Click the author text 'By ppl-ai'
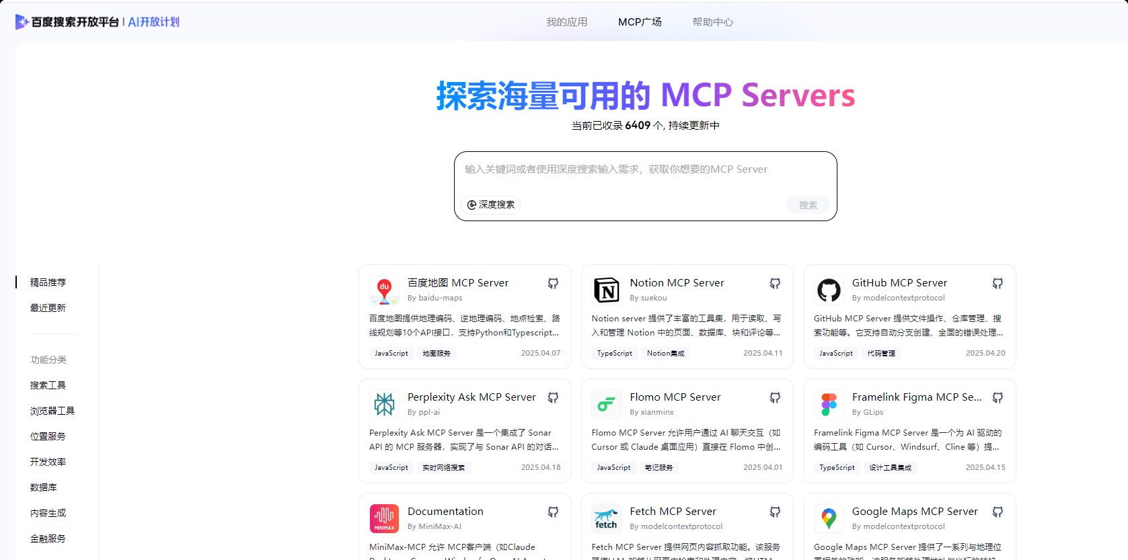Image resolution: width=1128 pixels, height=560 pixels. pos(424,412)
